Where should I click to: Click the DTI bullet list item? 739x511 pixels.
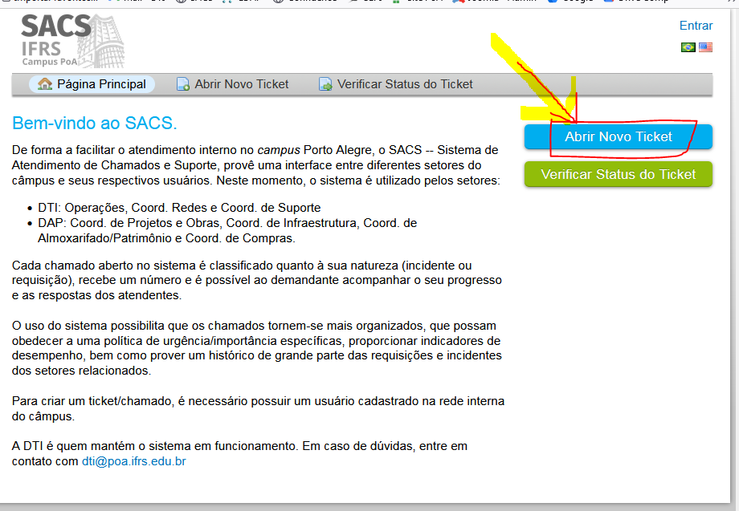point(178,208)
